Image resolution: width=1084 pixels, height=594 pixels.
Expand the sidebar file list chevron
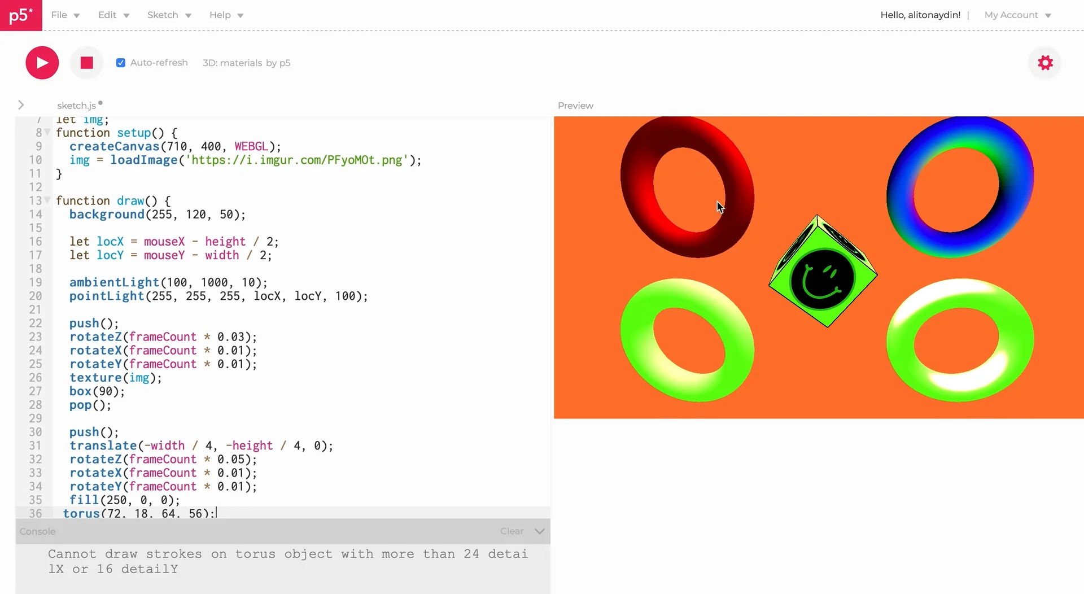pos(21,105)
